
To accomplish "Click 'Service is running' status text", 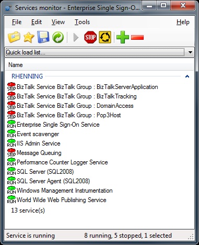I will click(x=30, y=236).
